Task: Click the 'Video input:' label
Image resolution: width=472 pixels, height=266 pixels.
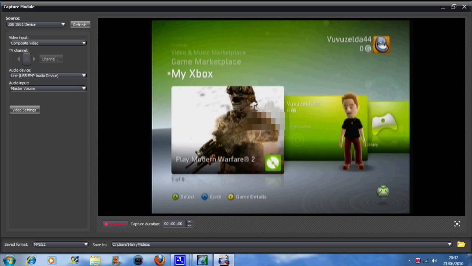Action: (19, 37)
